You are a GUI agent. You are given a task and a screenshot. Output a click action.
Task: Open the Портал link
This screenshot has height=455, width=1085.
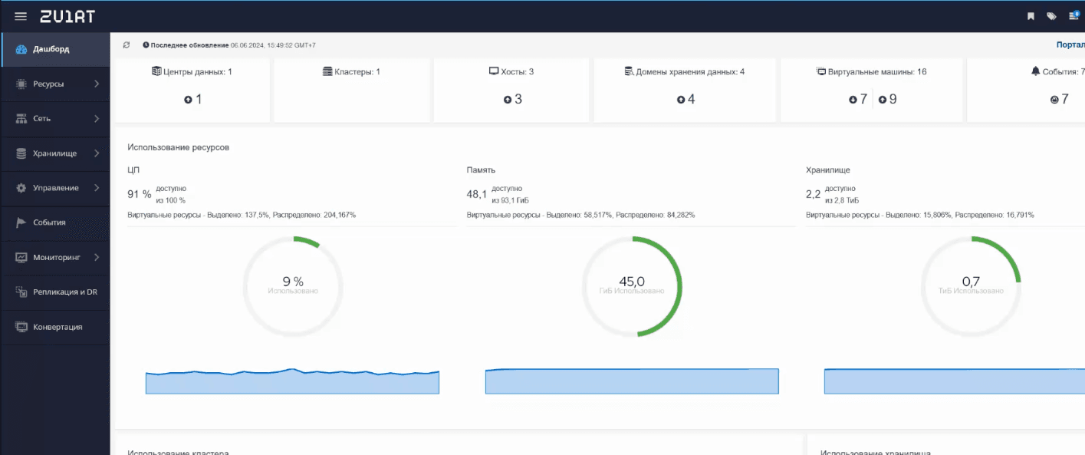click(x=1070, y=45)
